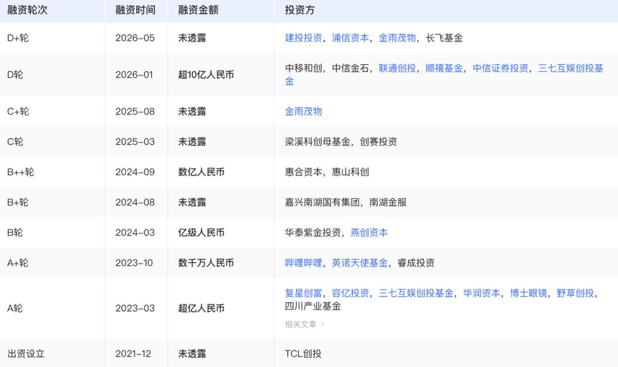Select the A轮 round cell
Viewport: 618px width, 367px height.
pyautogui.click(x=15, y=308)
